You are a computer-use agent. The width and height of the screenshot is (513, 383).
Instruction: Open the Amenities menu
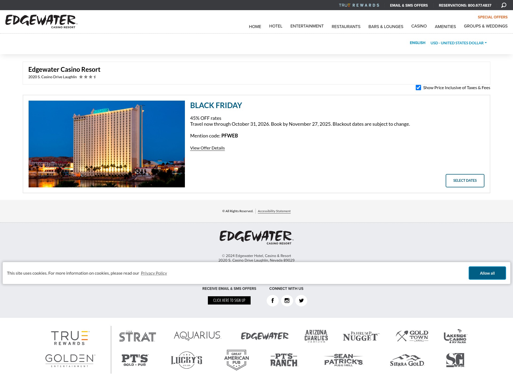pos(445,26)
